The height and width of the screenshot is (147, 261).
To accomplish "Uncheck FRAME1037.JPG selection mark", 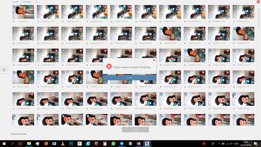I will (235, 7).
